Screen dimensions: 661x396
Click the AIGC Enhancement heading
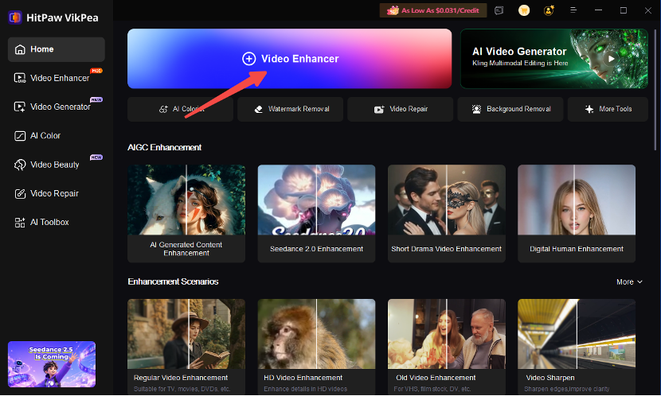tap(164, 147)
